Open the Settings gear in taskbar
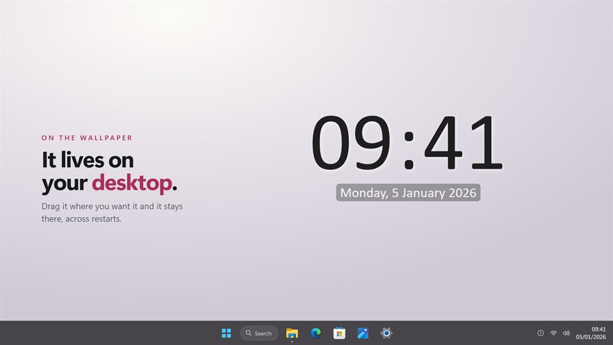 (x=386, y=333)
